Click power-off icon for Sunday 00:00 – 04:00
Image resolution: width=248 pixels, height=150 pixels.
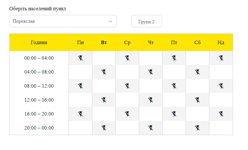pos(221,58)
